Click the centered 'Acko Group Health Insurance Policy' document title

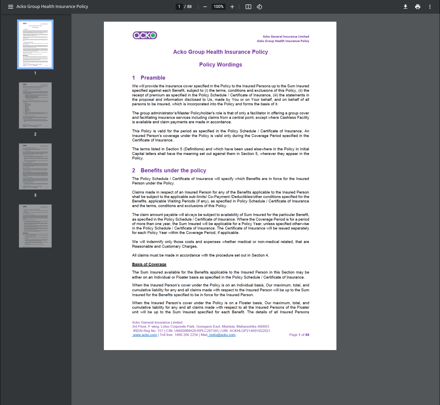click(221, 52)
